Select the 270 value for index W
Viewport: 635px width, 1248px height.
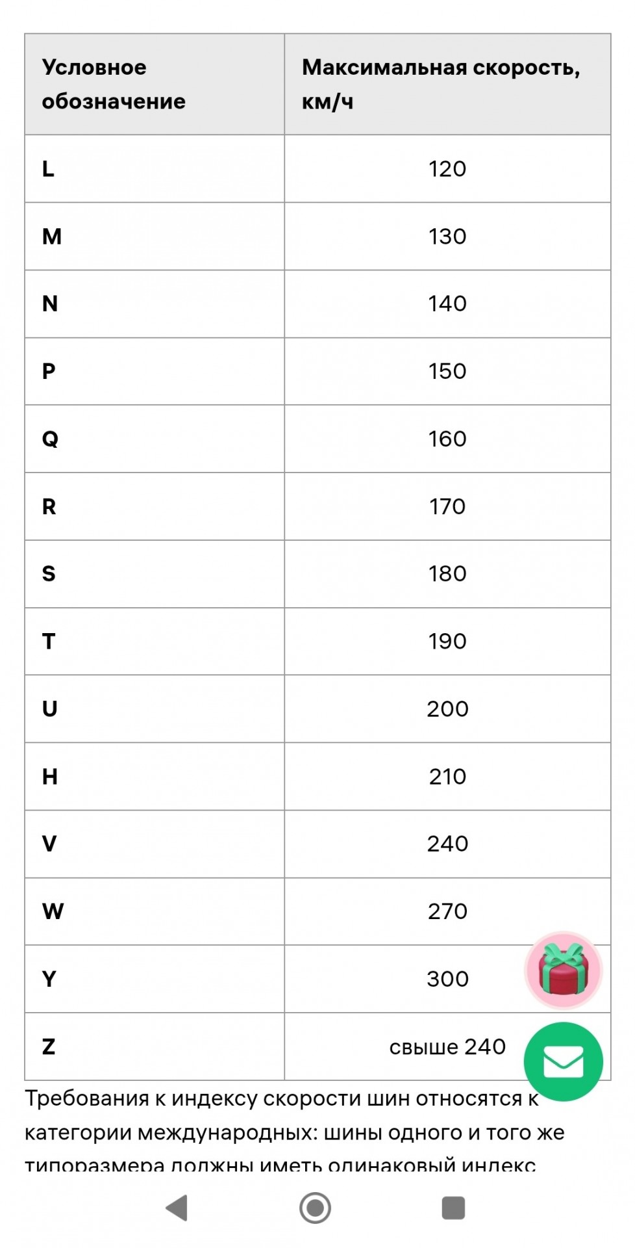[x=447, y=911]
